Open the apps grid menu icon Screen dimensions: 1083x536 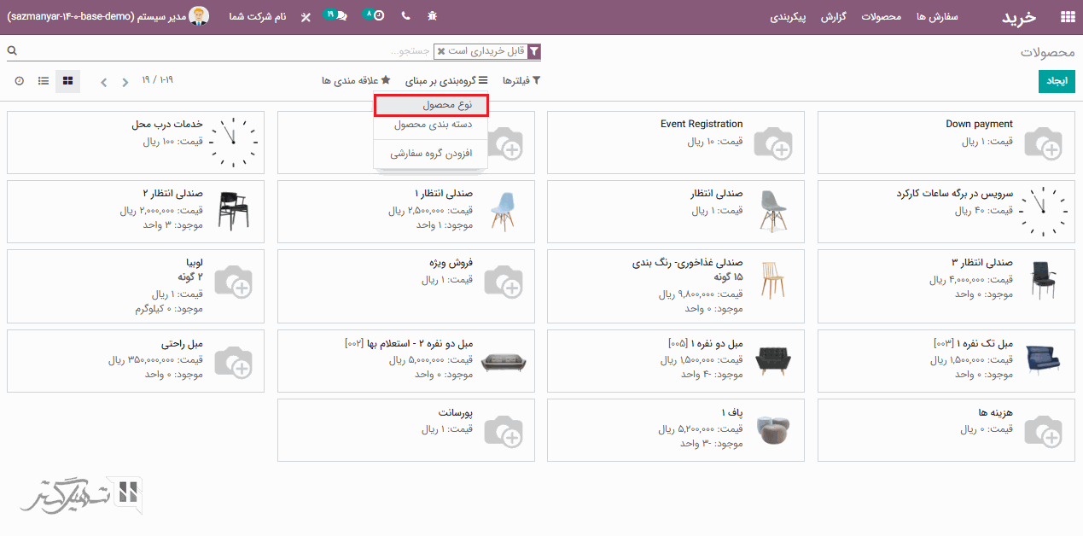(1067, 16)
